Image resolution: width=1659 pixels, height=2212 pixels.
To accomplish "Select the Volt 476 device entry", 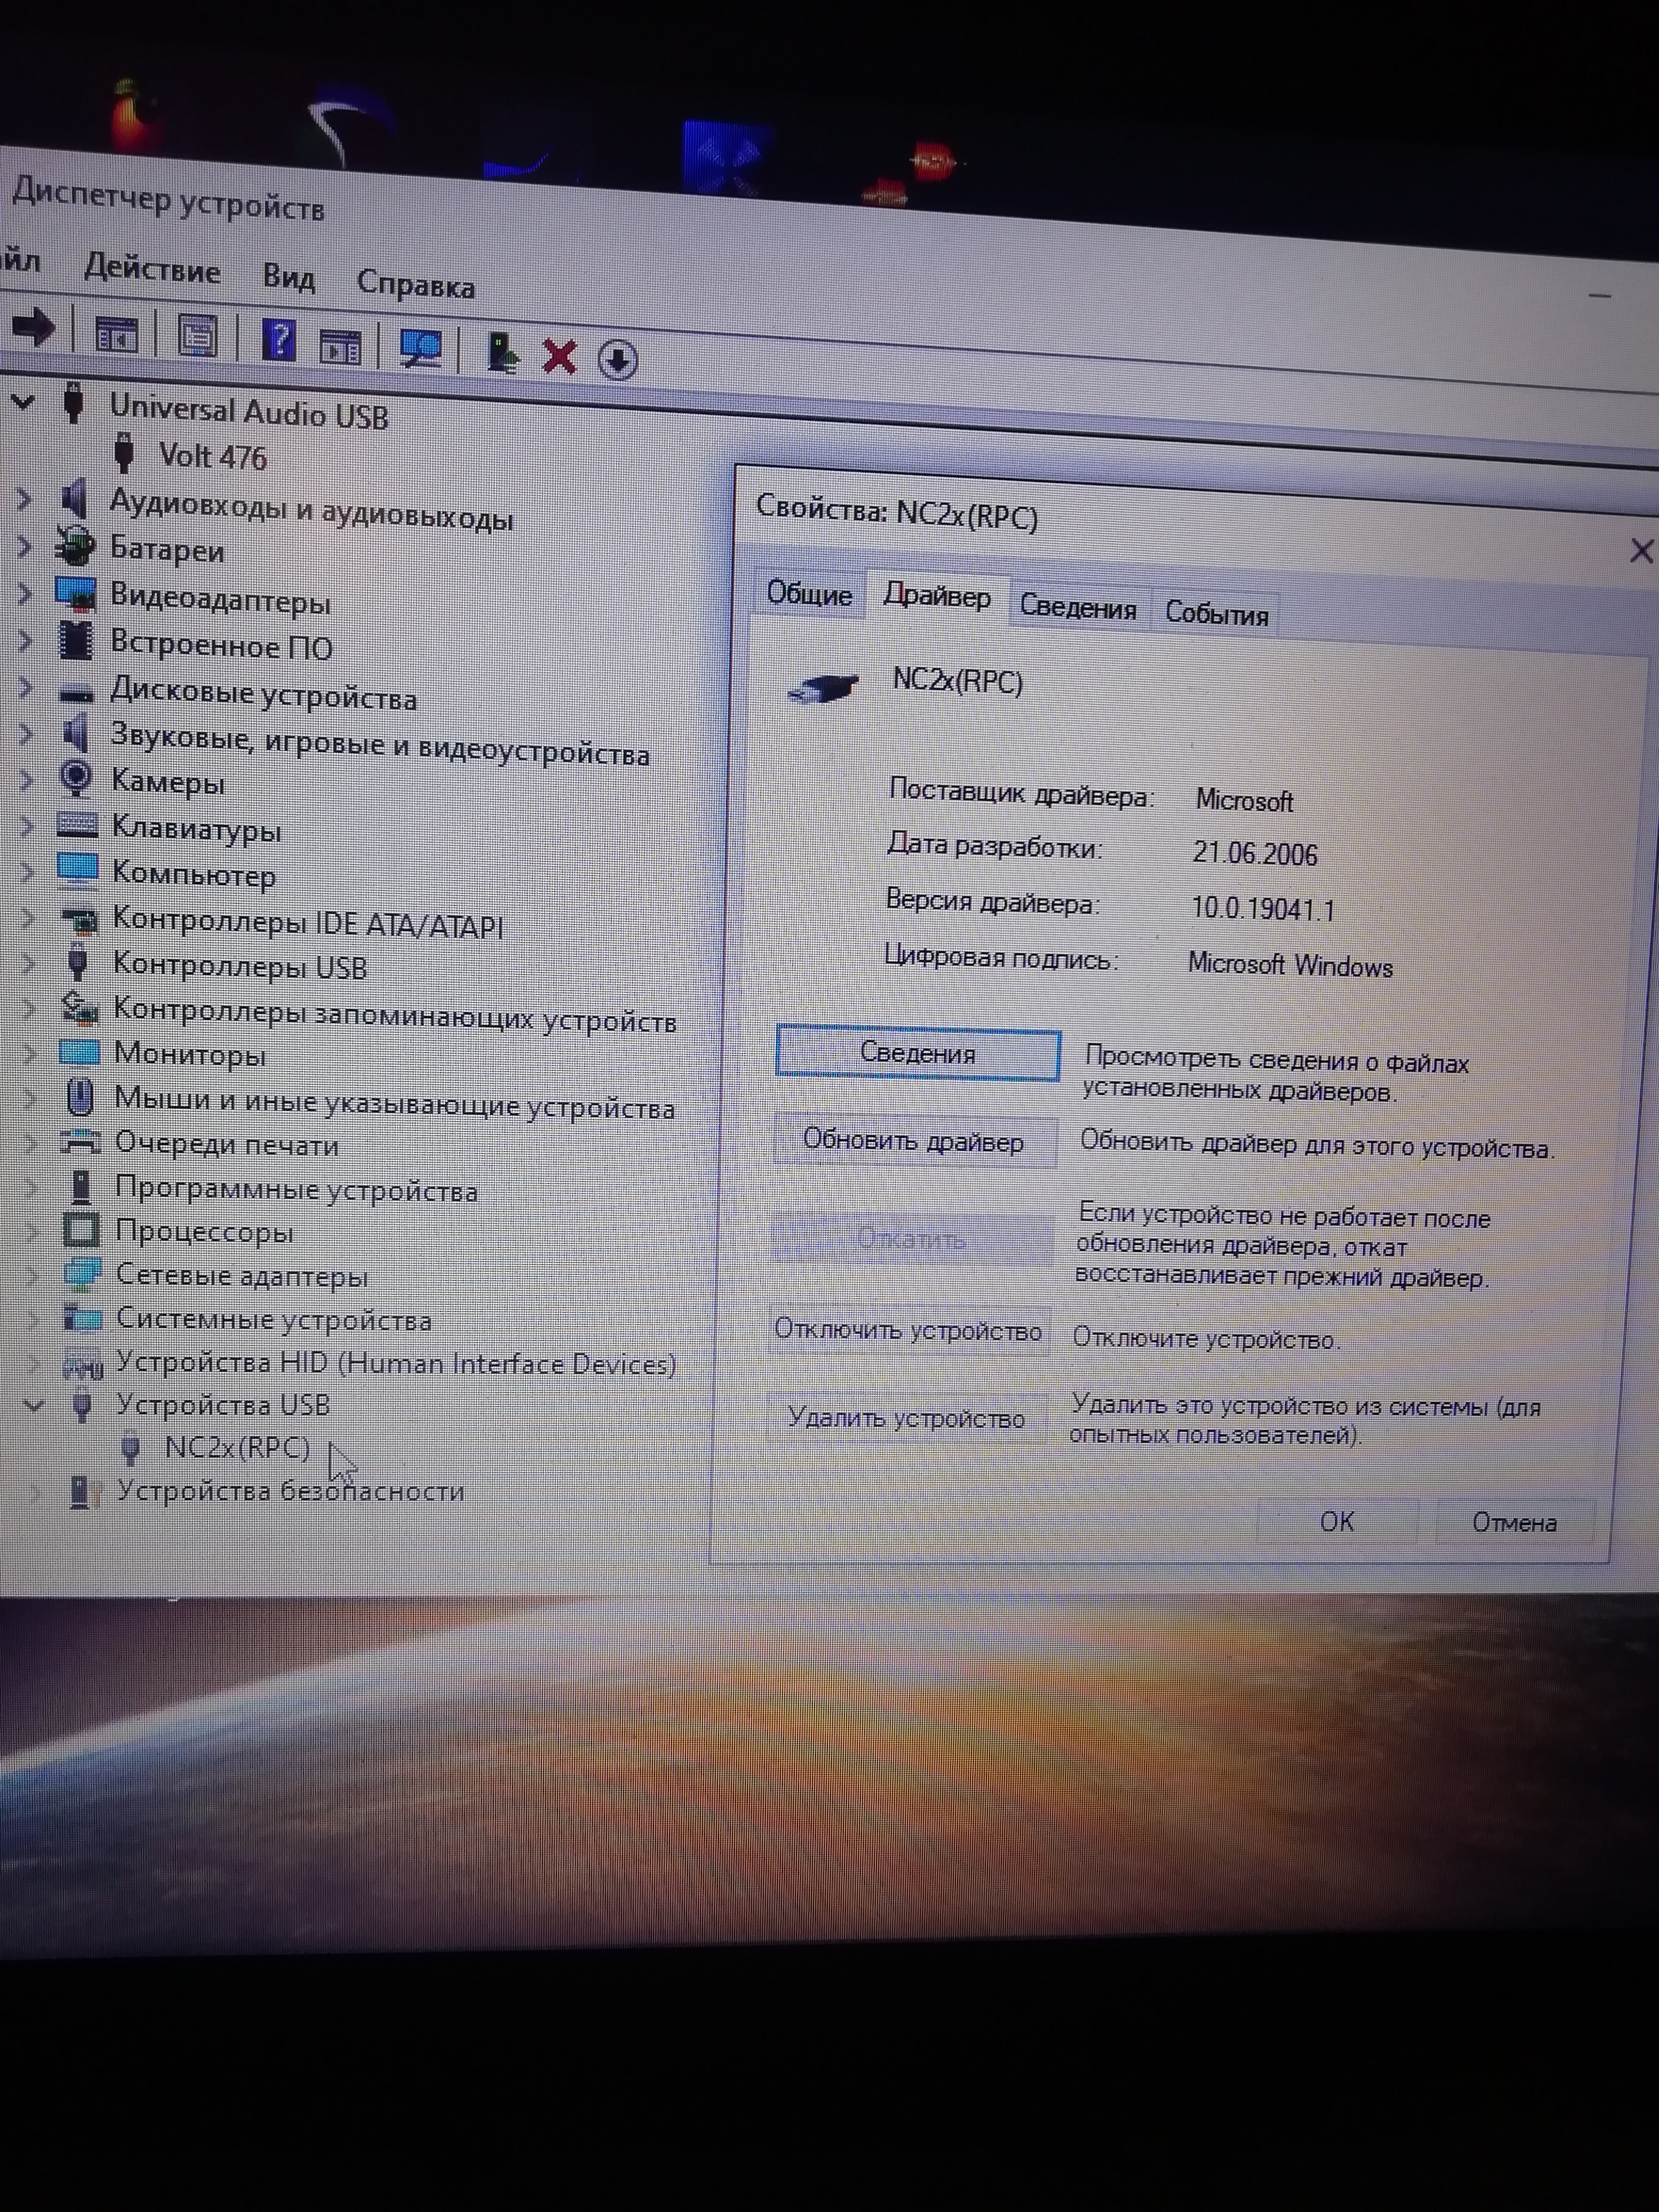I will pyautogui.click(x=212, y=457).
